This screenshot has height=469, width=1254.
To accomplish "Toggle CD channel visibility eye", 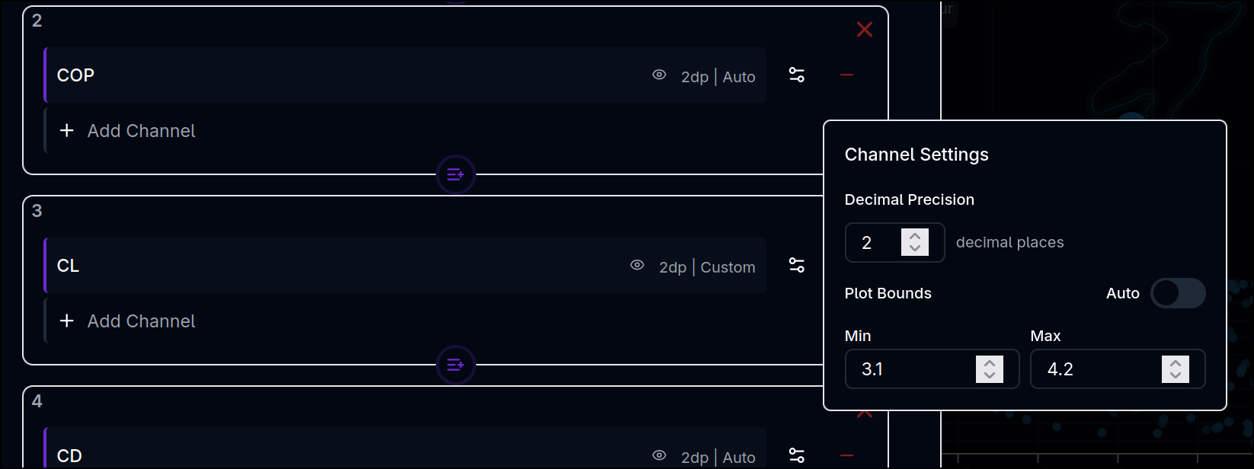I will (x=659, y=455).
